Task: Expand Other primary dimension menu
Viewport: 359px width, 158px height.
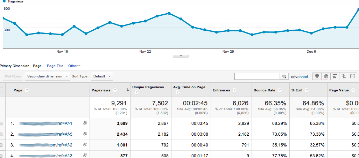Action: pos(74,66)
